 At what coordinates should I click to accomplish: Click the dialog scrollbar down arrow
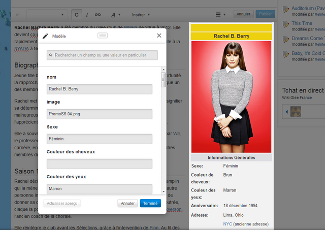tap(164, 191)
